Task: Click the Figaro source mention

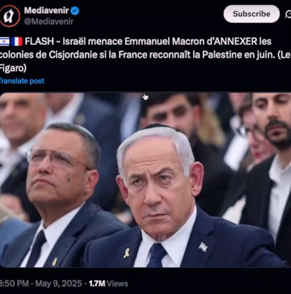Action: pos(12,68)
